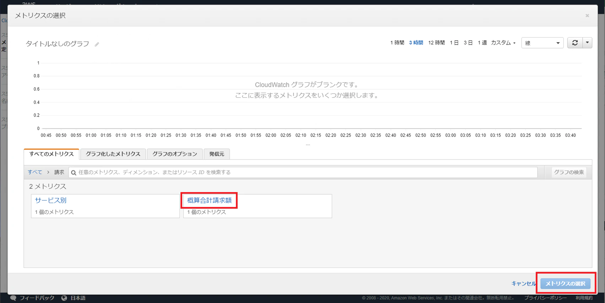Click the search magnifier icon
The image size is (605, 303).
(x=74, y=173)
